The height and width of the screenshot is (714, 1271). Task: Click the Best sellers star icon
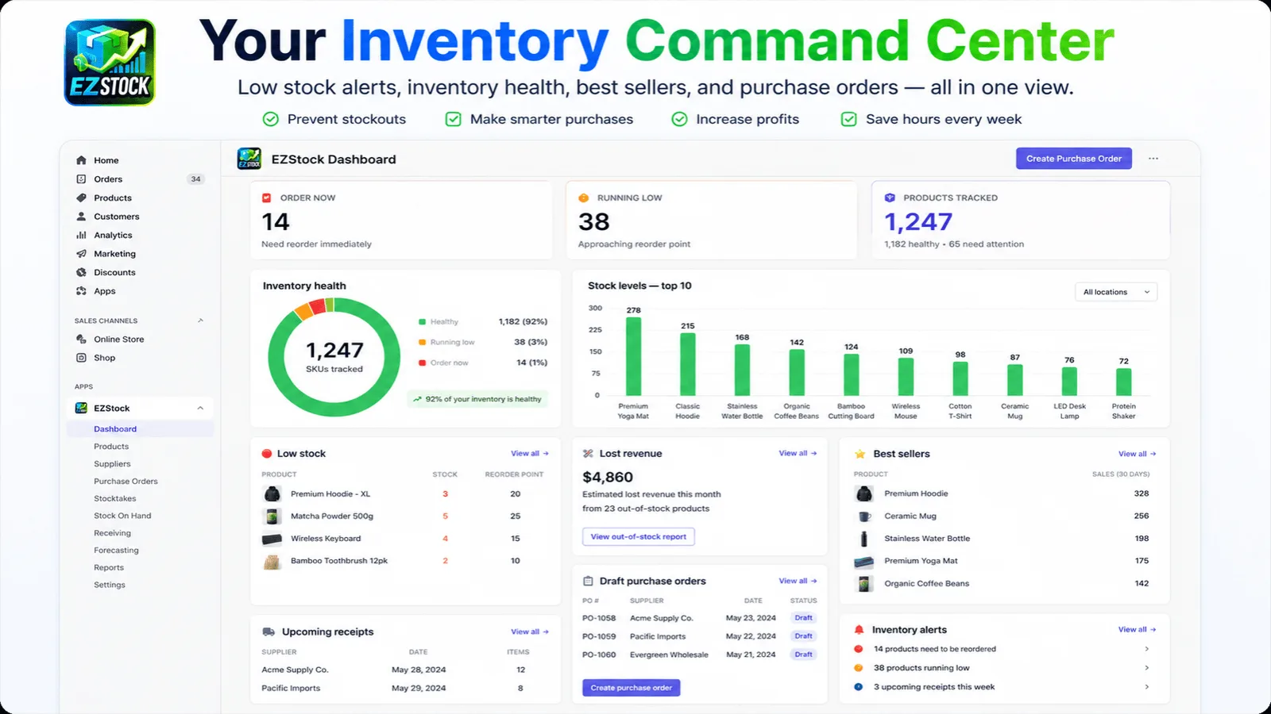pyautogui.click(x=860, y=454)
